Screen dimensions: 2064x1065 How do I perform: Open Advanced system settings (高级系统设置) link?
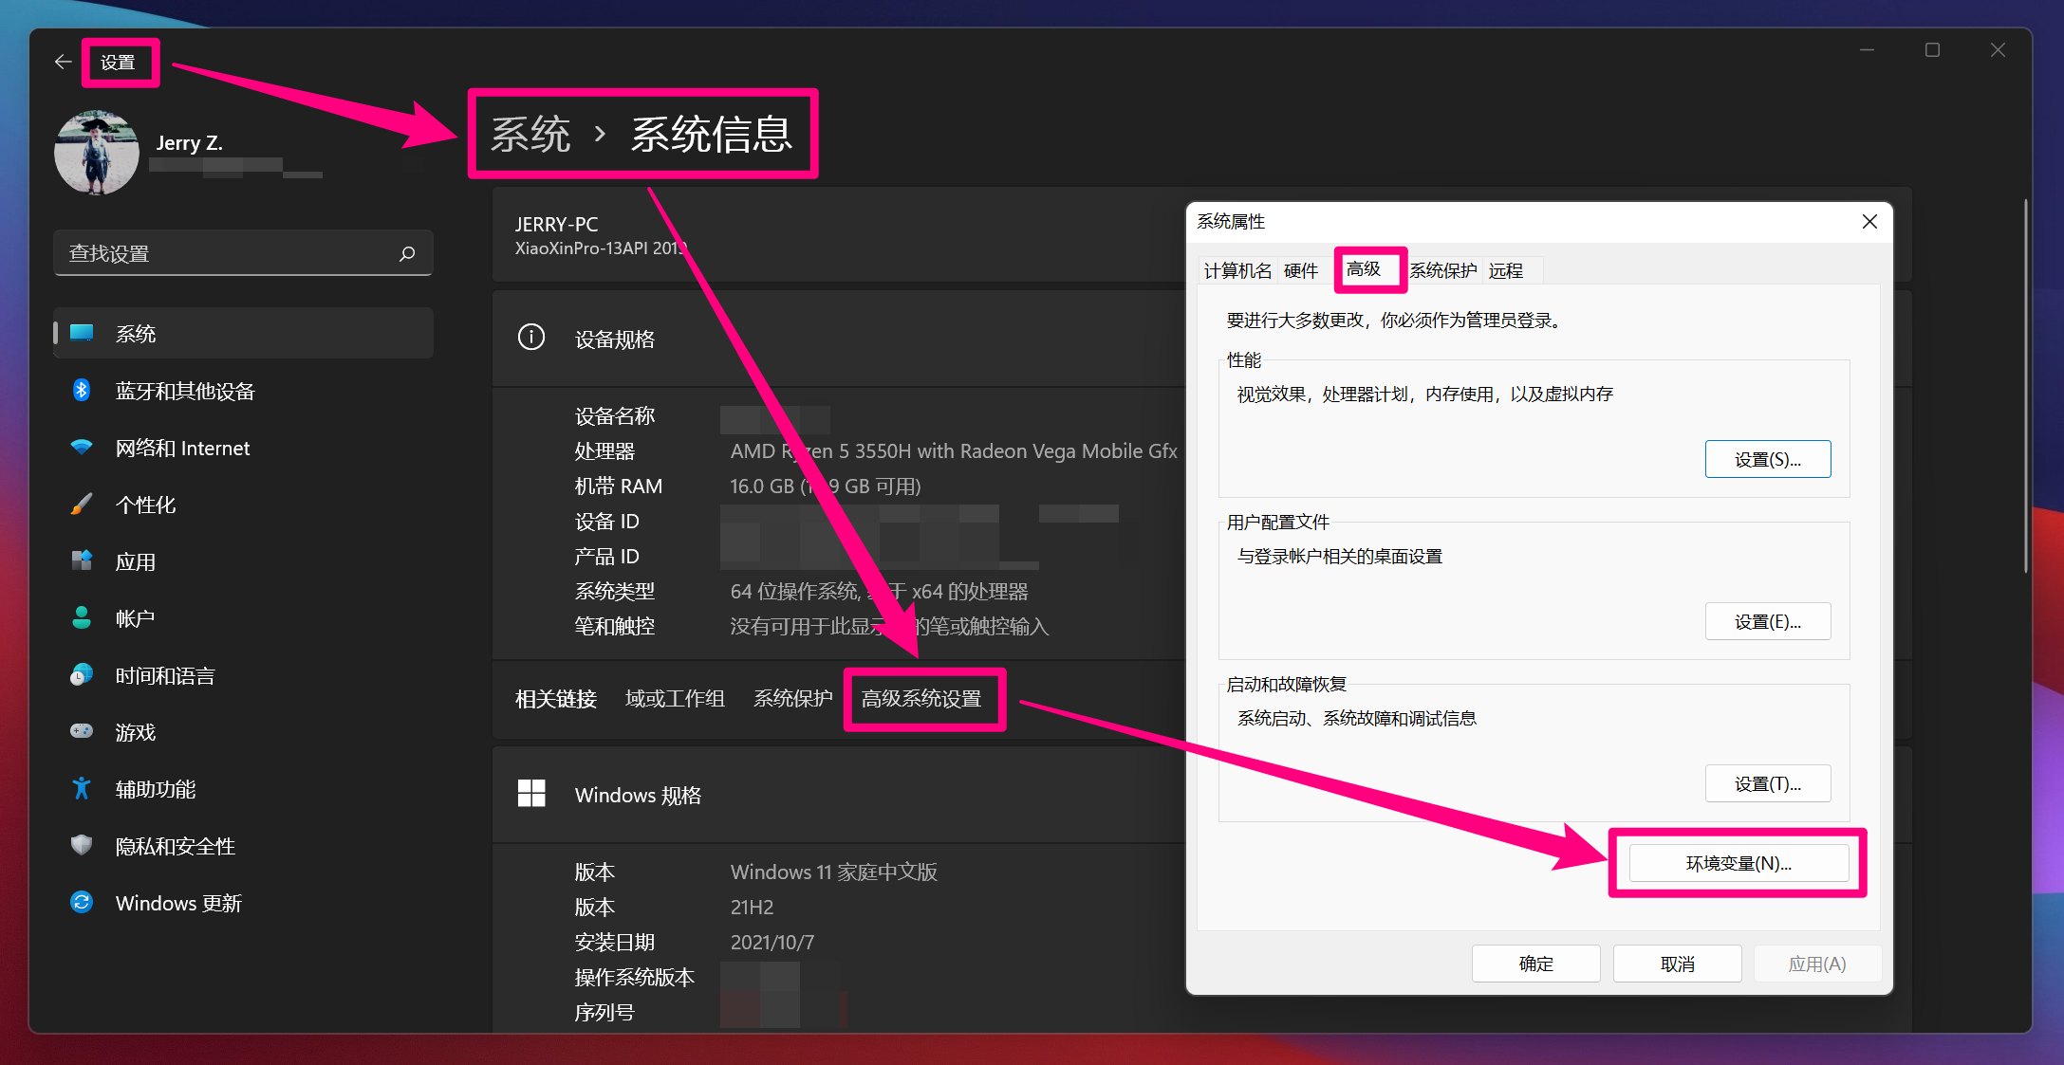pyautogui.click(x=921, y=699)
